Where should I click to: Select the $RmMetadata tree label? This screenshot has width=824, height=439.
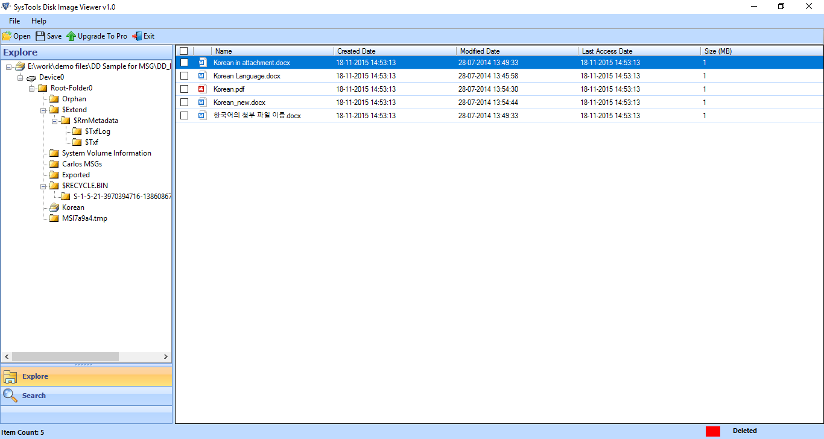coord(96,121)
